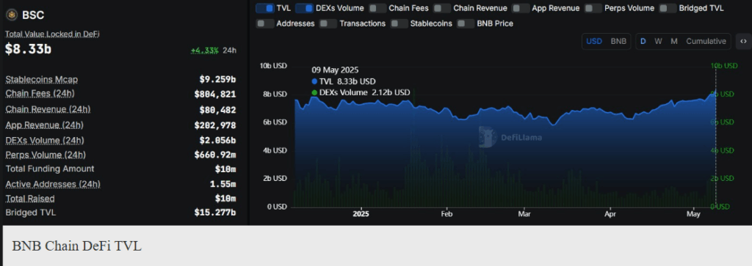752x266 pixels.
Task: Toggle the TVL chart switch
Action: pos(264,8)
